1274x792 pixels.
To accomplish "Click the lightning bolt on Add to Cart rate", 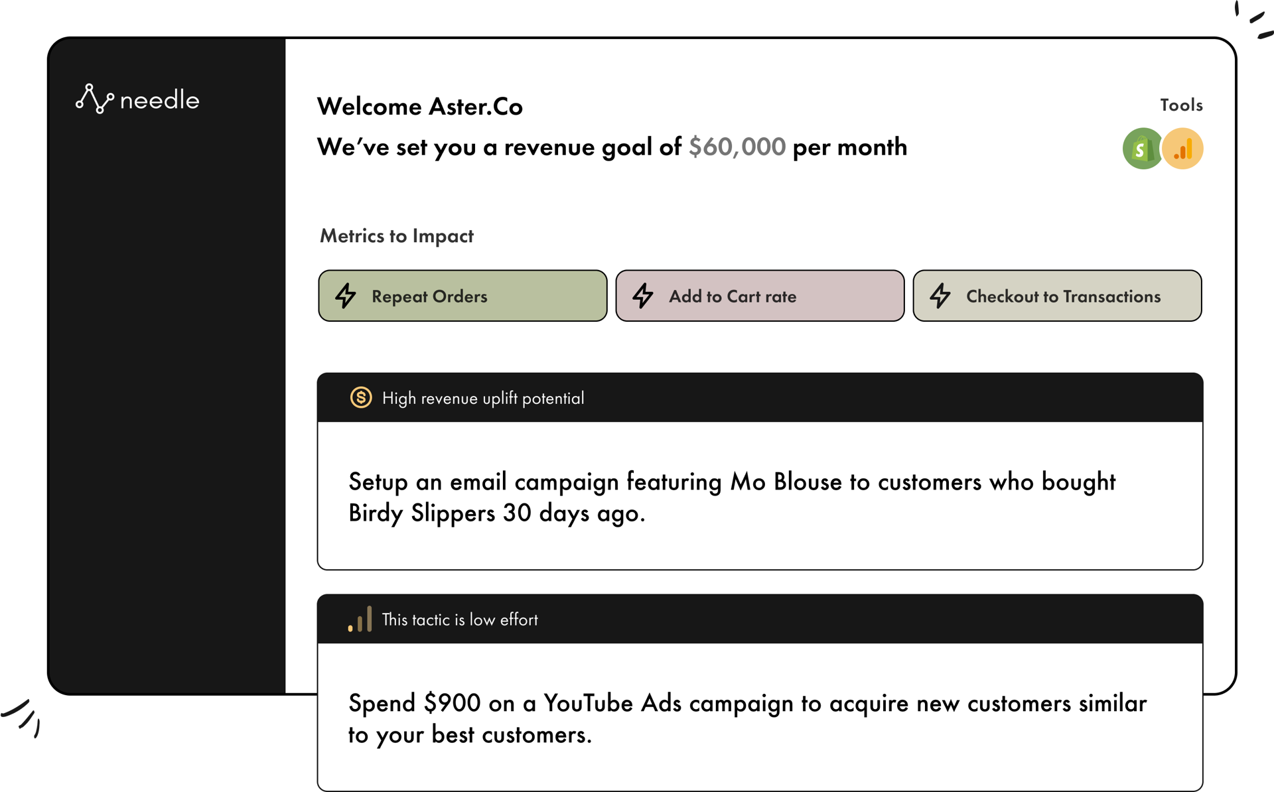I will coord(643,296).
